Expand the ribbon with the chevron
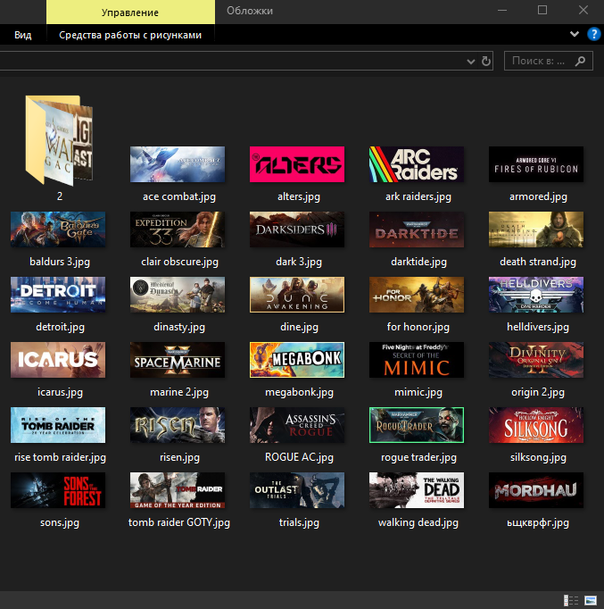Image resolution: width=604 pixels, height=609 pixels. click(575, 34)
